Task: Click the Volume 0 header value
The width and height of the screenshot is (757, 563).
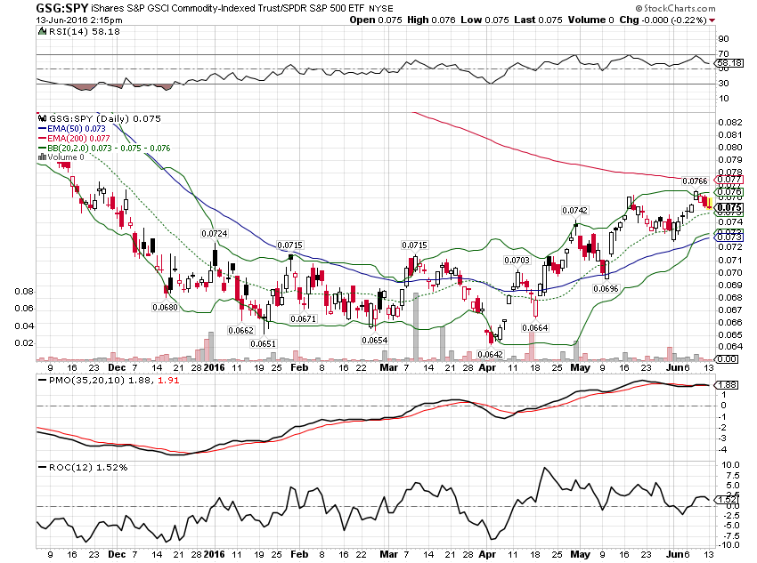Action: point(591,20)
